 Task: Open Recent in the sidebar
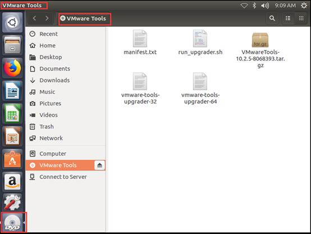(x=66, y=34)
